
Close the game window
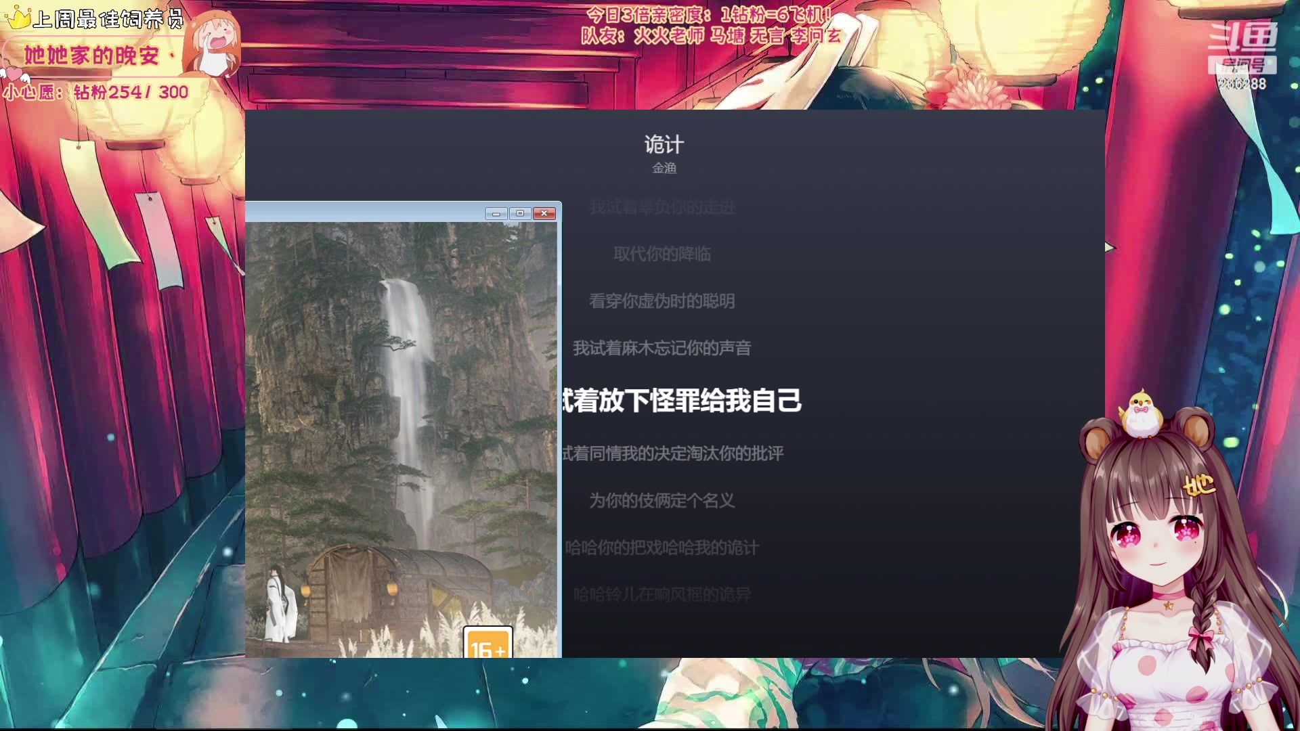tap(544, 213)
